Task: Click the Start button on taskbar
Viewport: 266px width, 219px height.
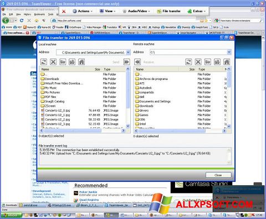Action: tap(12, 215)
